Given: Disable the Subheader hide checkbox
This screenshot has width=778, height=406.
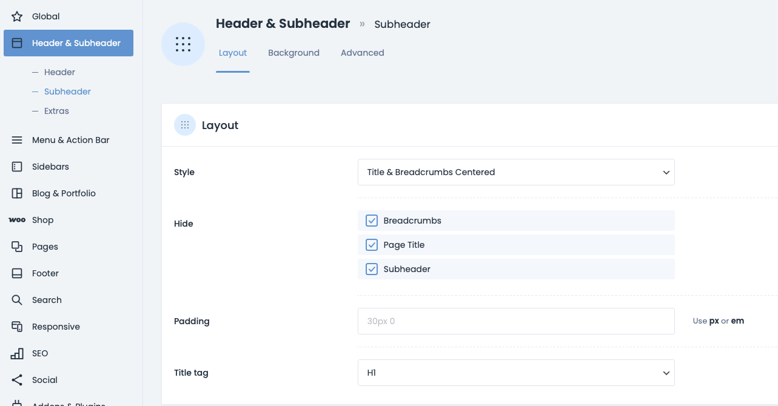Looking at the screenshot, I should (x=372, y=269).
